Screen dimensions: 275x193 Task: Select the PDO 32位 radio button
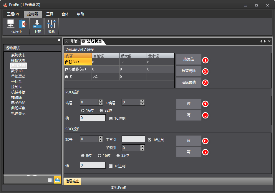coord(101,110)
